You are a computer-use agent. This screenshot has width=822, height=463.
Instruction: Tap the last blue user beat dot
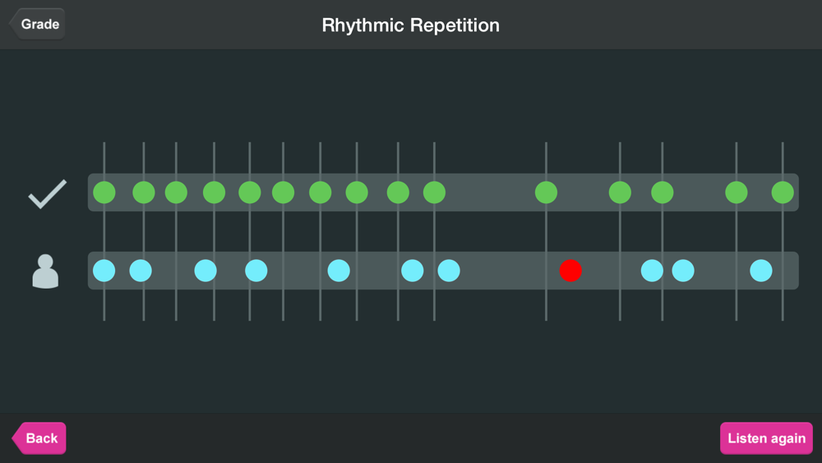point(760,271)
